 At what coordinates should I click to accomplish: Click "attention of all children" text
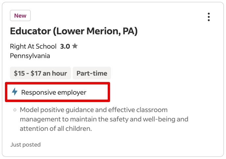pyautogui.click(x=56, y=129)
